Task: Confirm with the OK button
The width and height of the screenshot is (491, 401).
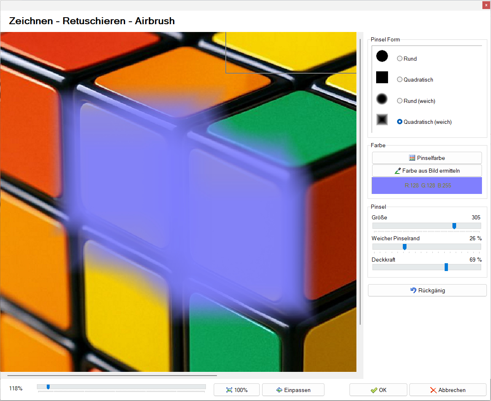Action: [x=378, y=390]
